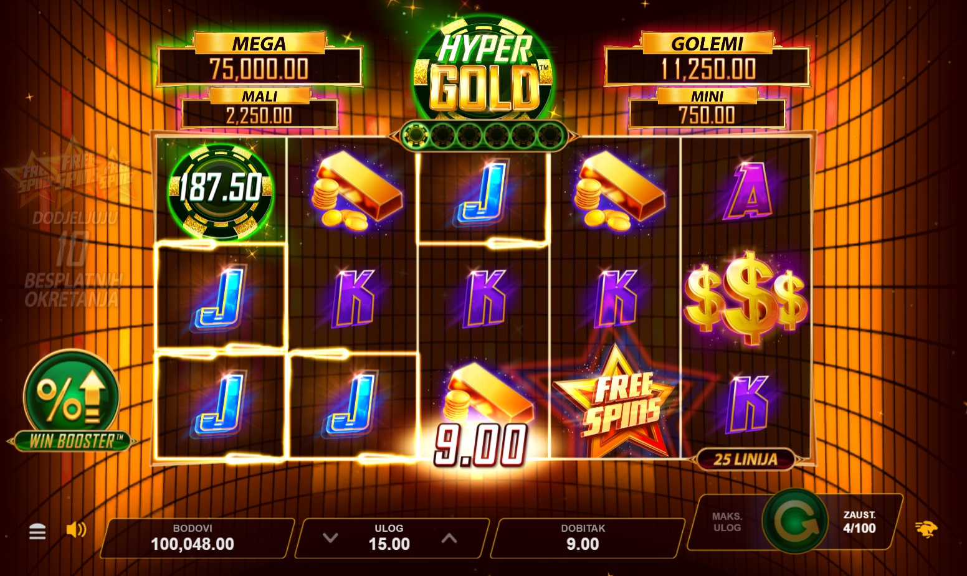
Task: Click the green 187.50 chip symbol
Action: tap(221, 190)
